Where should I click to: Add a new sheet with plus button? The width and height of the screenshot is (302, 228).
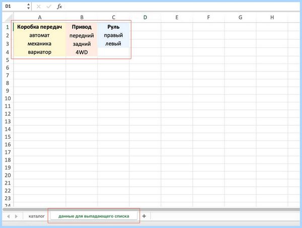tap(144, 216)
